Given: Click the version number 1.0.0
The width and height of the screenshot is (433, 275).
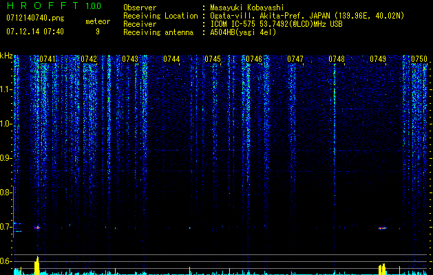Looking at the screenshot, I should click(x=94, y=6).
